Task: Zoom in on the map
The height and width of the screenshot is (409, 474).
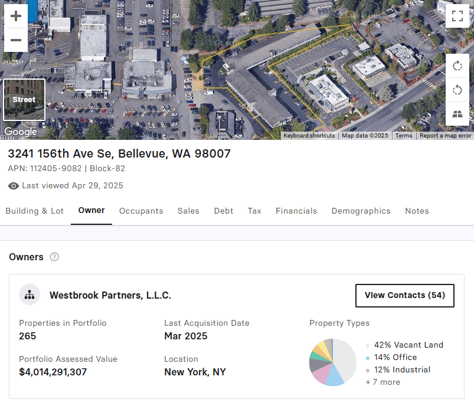Action: 16,16
